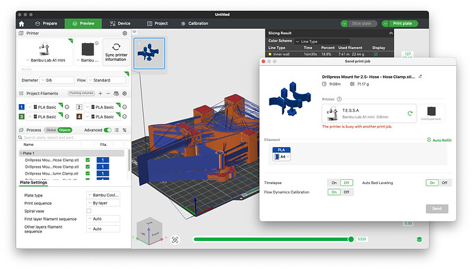Remove a filament with minus icon
The width and height of the screenshot is (472, 269).
tap(108, 93)
